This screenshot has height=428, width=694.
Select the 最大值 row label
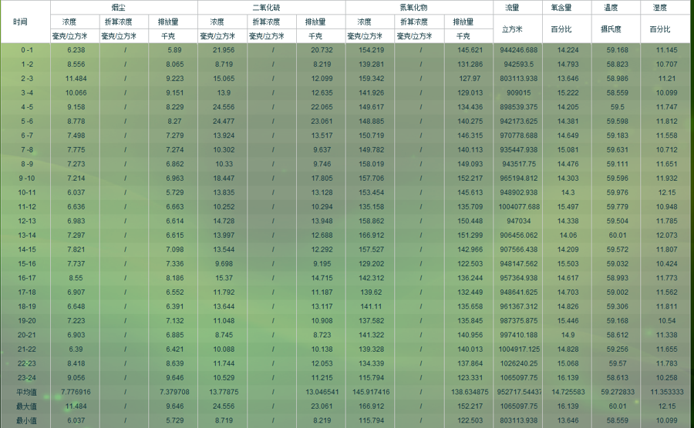pos(27,406)
